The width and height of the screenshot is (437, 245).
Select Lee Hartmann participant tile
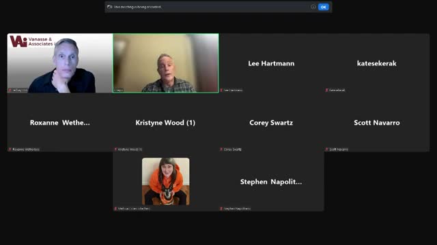point(271,63)
